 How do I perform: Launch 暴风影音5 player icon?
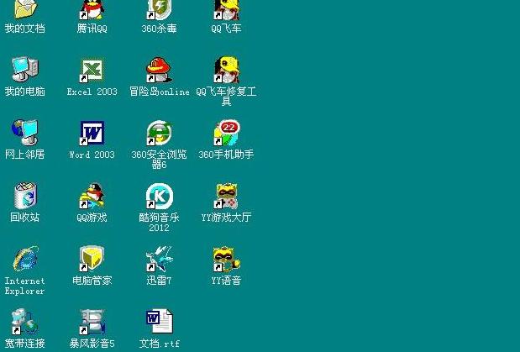point(92,322)
